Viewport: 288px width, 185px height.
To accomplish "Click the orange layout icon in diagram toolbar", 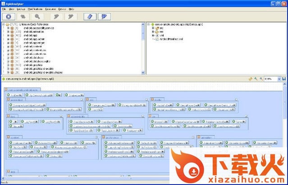I will (x=250, y=79).
